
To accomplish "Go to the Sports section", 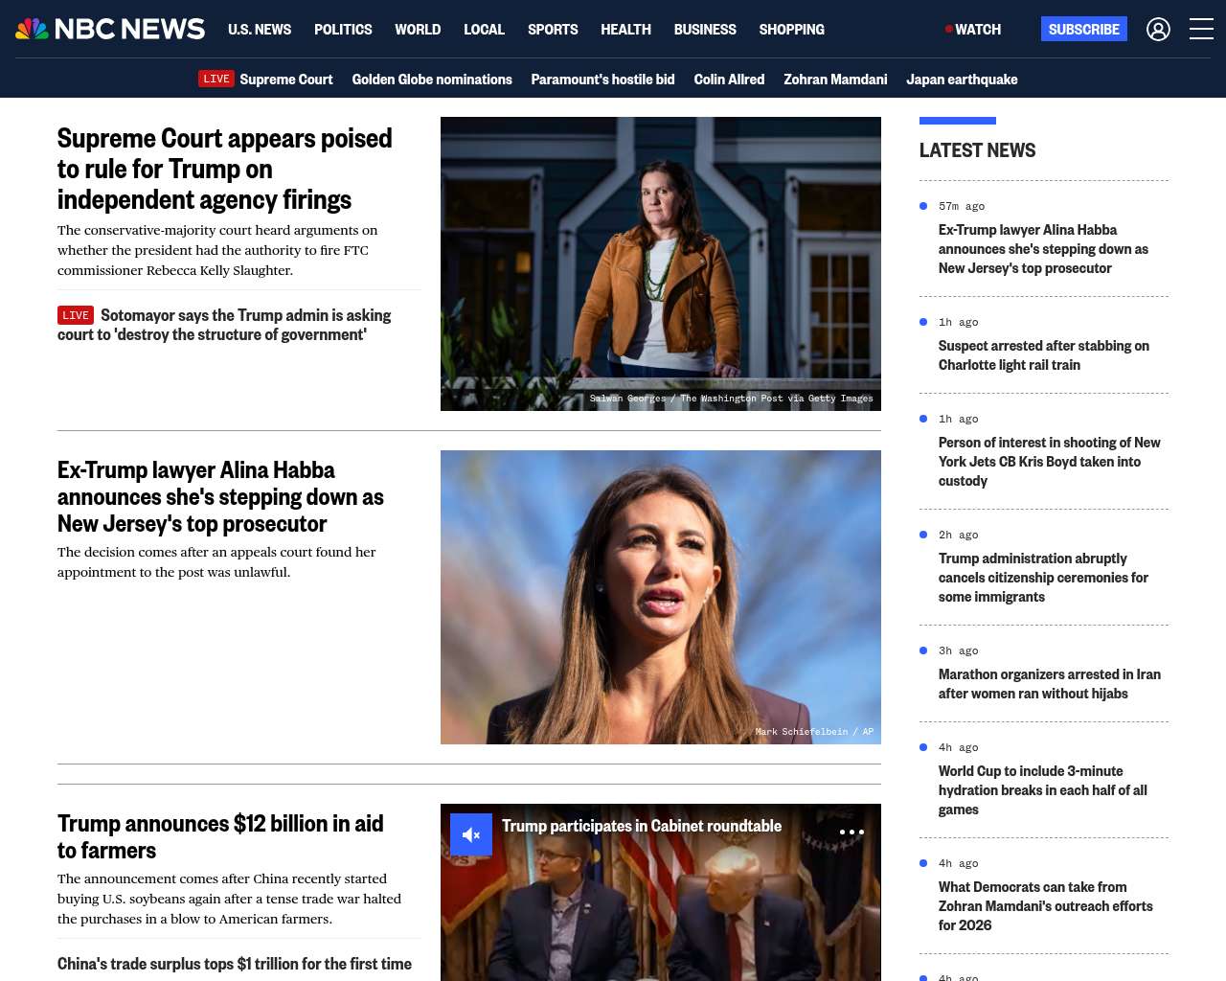I will (553, 30).
